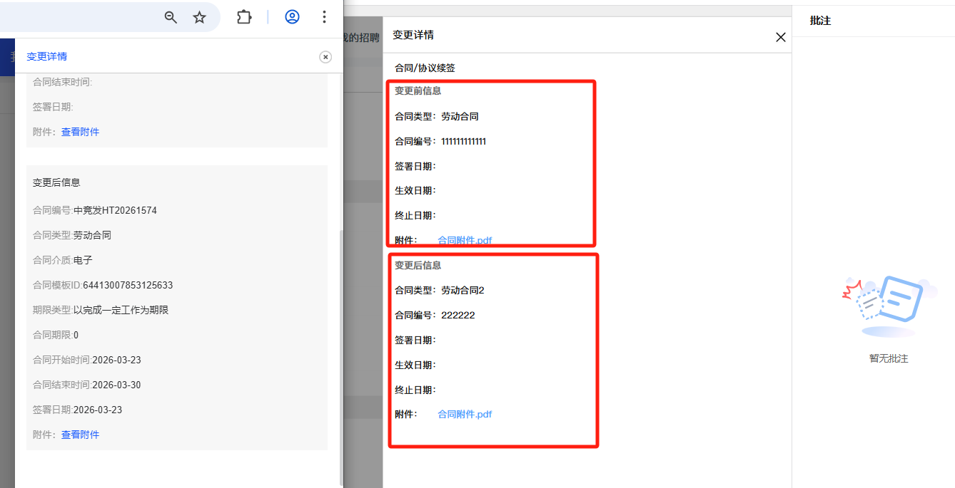
Task: Select the 批注 panel header
Action: pos(820,21)
